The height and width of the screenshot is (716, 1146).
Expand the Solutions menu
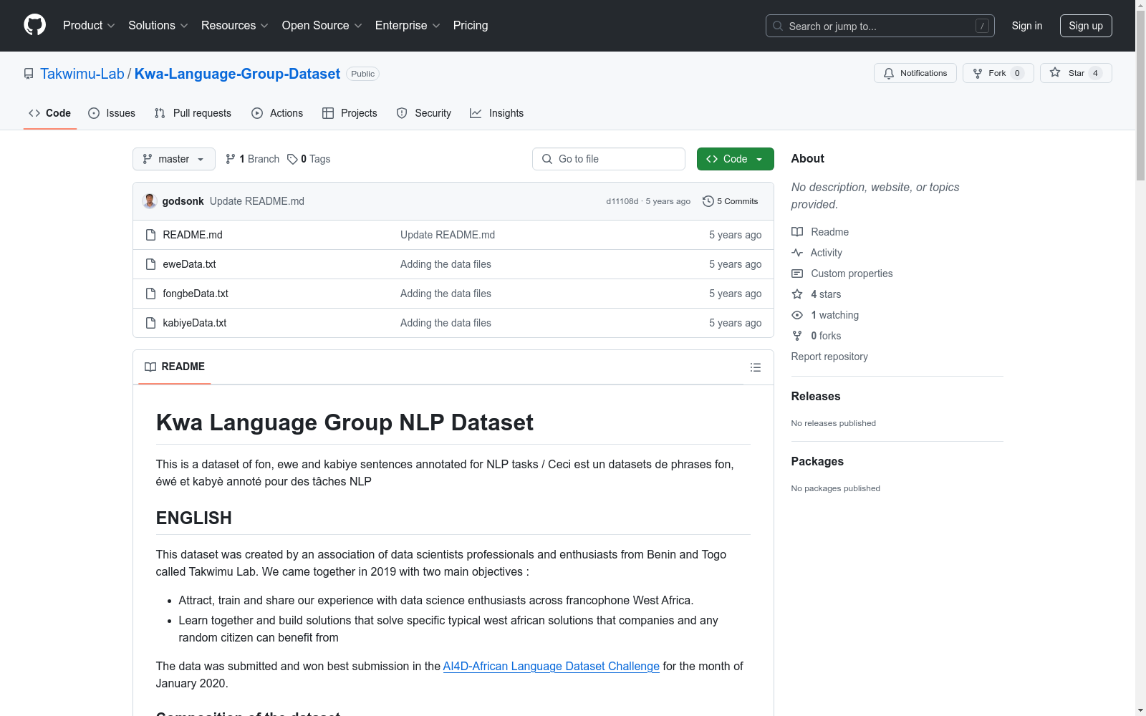click(x=158, y=25)
